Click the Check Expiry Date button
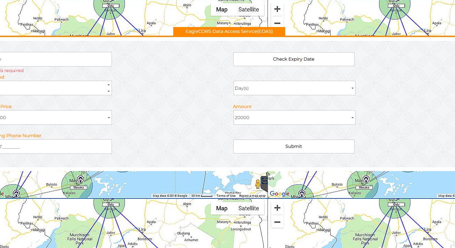 tap(294, 59)
